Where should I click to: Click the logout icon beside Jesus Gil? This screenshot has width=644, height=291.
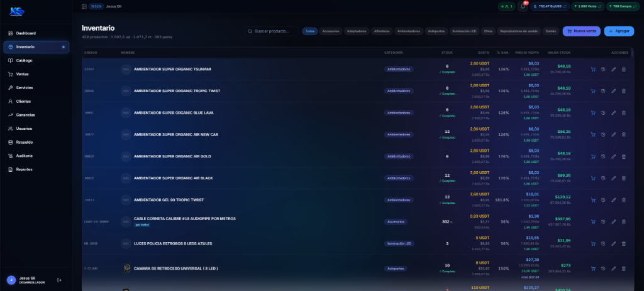pyautogui.click(x=59, y=280)
